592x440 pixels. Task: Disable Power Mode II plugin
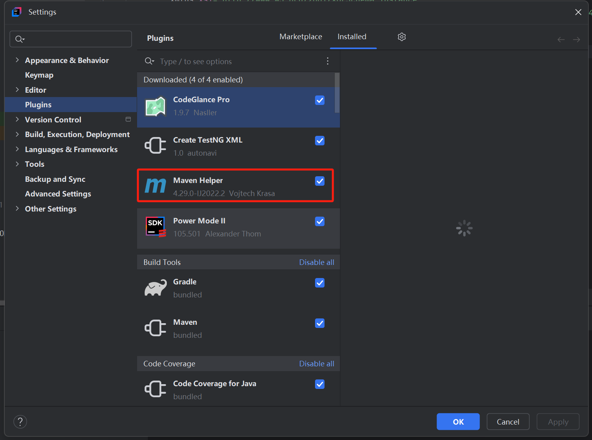pos(320,221)
